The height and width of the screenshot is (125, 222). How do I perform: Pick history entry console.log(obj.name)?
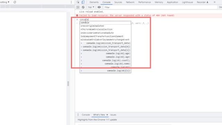click(x=105, y=64)
